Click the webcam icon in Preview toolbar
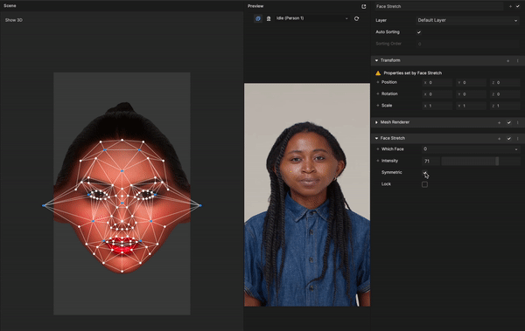Viewport: 525px width, 331px height. point(269,18)
